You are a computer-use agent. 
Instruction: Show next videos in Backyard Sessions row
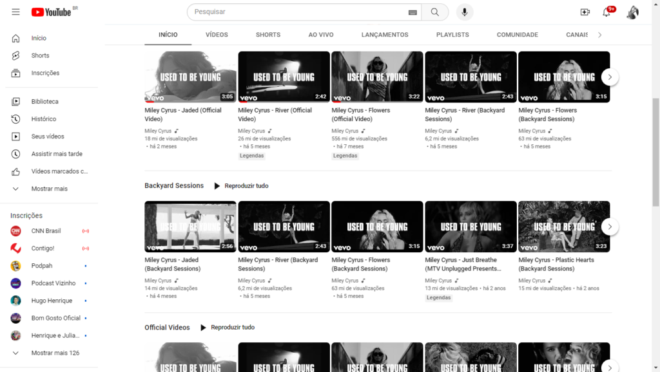tap(610, 227)
